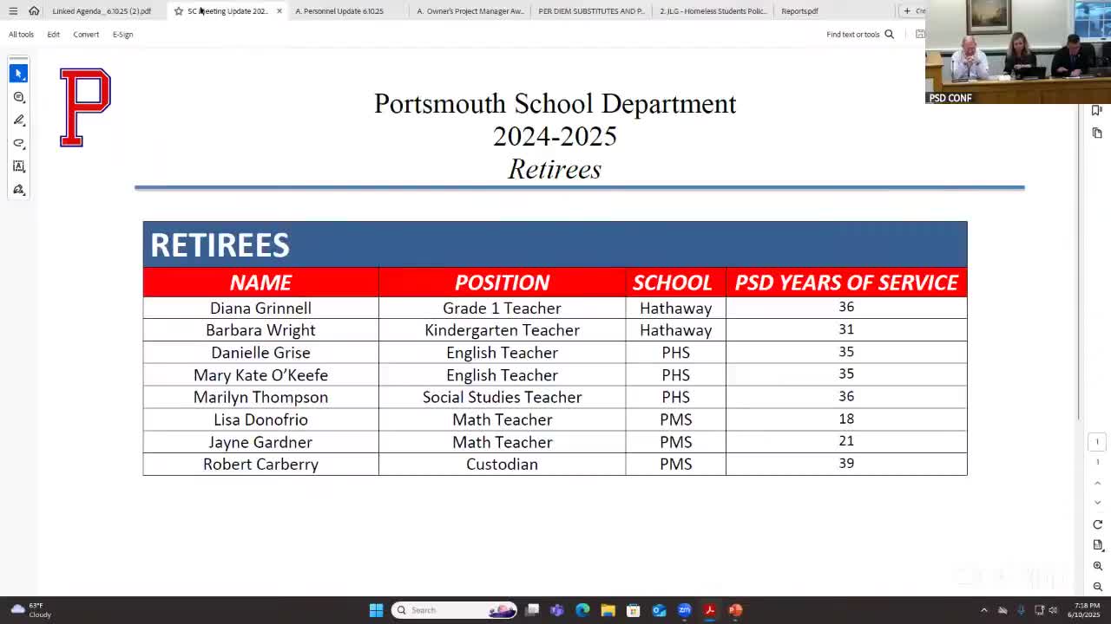Select the sign/stamp tool
Screen dimensions: 1111x624
click(x=19, y=190)
